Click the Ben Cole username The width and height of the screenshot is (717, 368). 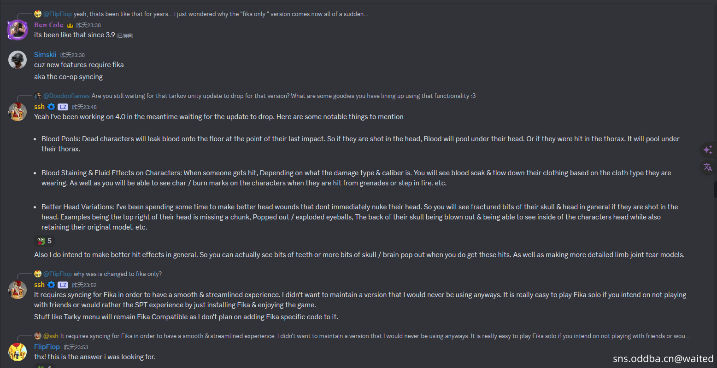pyautogui.click(x=49, y=25)
